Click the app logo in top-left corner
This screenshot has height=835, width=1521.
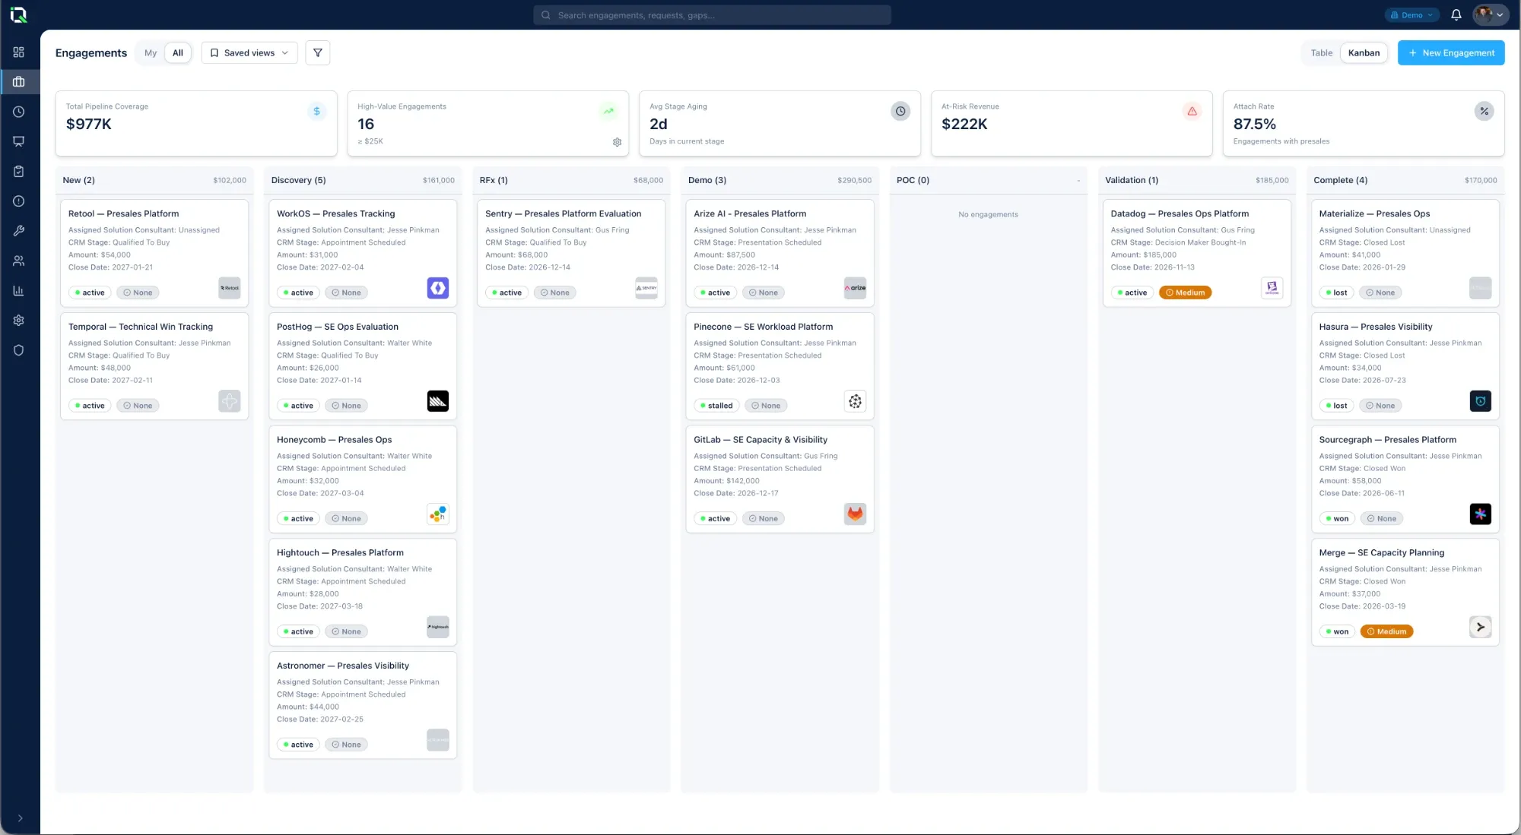coord(19,15)
